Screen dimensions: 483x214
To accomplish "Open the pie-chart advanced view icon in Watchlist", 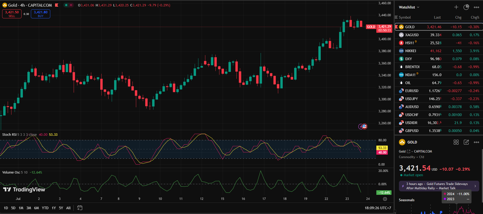I will coord(466,7).
